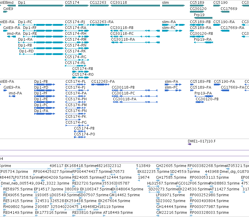
Task: Select protein CG30118-PC
Action: click(x=135, y=96)
